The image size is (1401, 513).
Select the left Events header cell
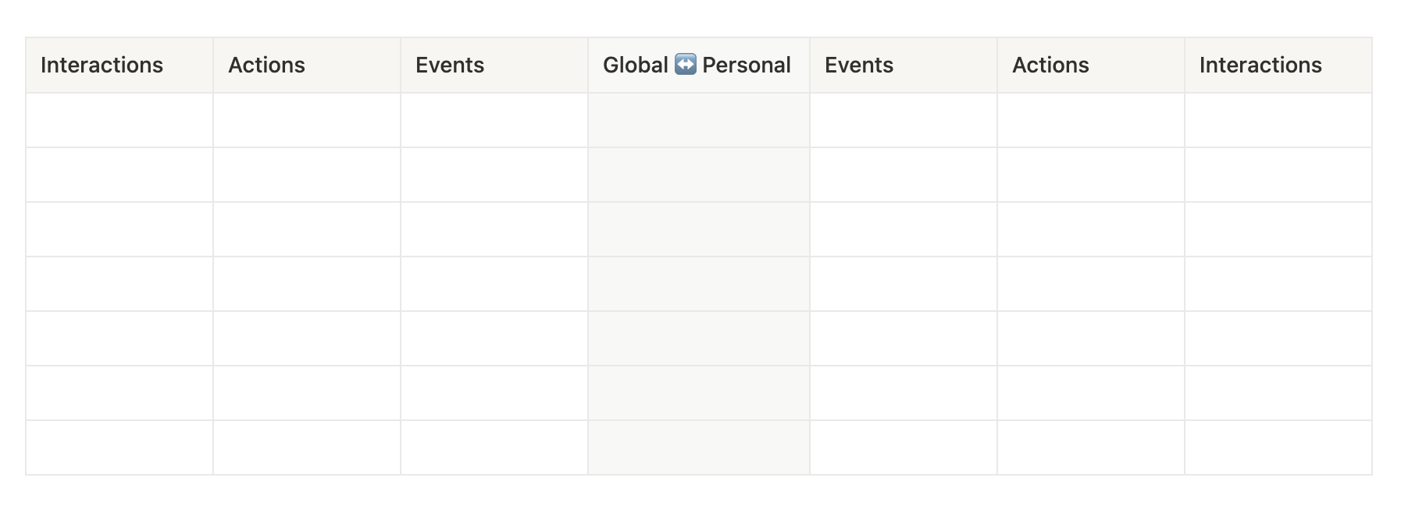coord(494,65)
